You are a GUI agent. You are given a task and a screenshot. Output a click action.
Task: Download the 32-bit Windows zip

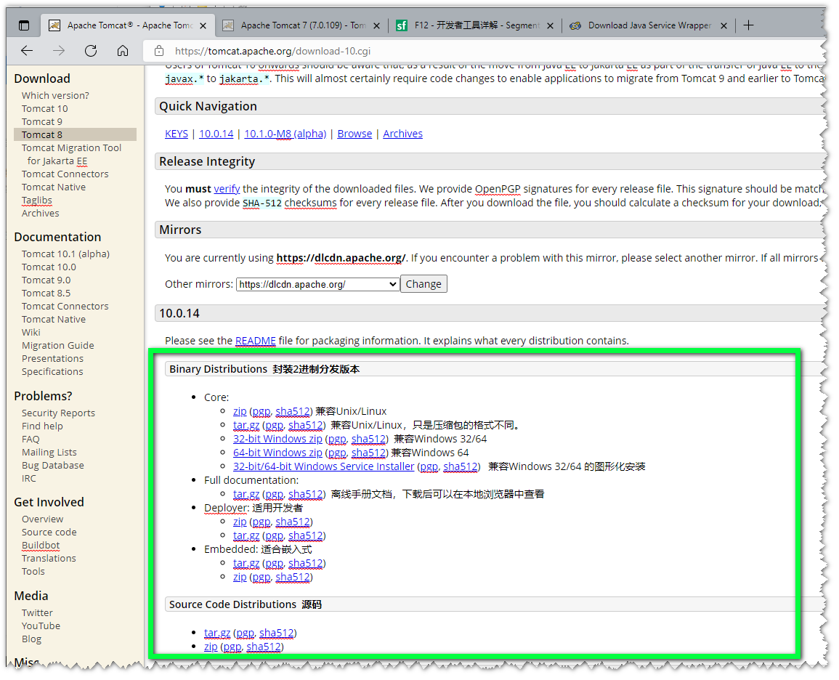[277, 440]
